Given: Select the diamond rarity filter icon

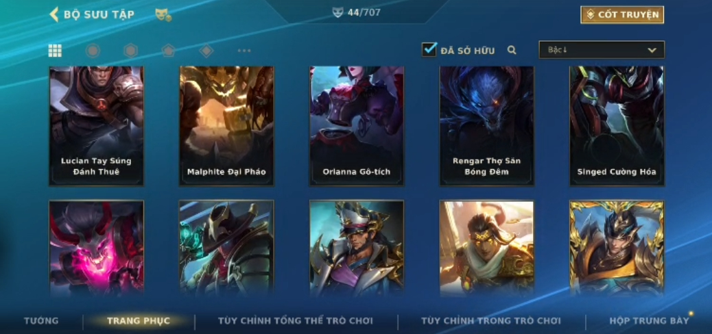Looking at the screenshot, I should (206, 50).
